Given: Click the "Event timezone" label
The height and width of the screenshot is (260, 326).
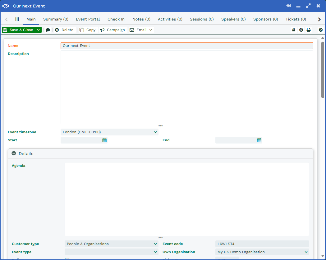Looking at the screenshot, I should (22, 132).
